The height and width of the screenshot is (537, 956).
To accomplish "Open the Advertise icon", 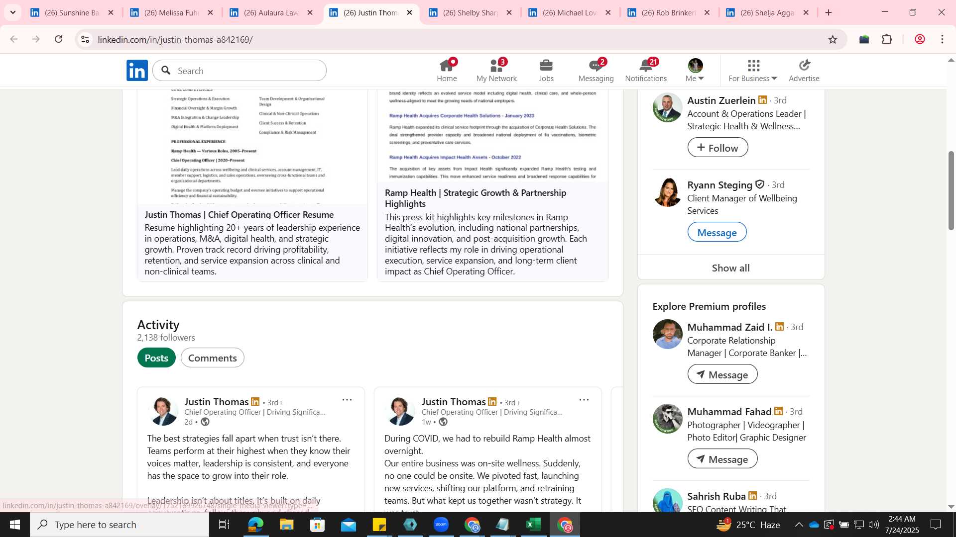I will (804, 71).
